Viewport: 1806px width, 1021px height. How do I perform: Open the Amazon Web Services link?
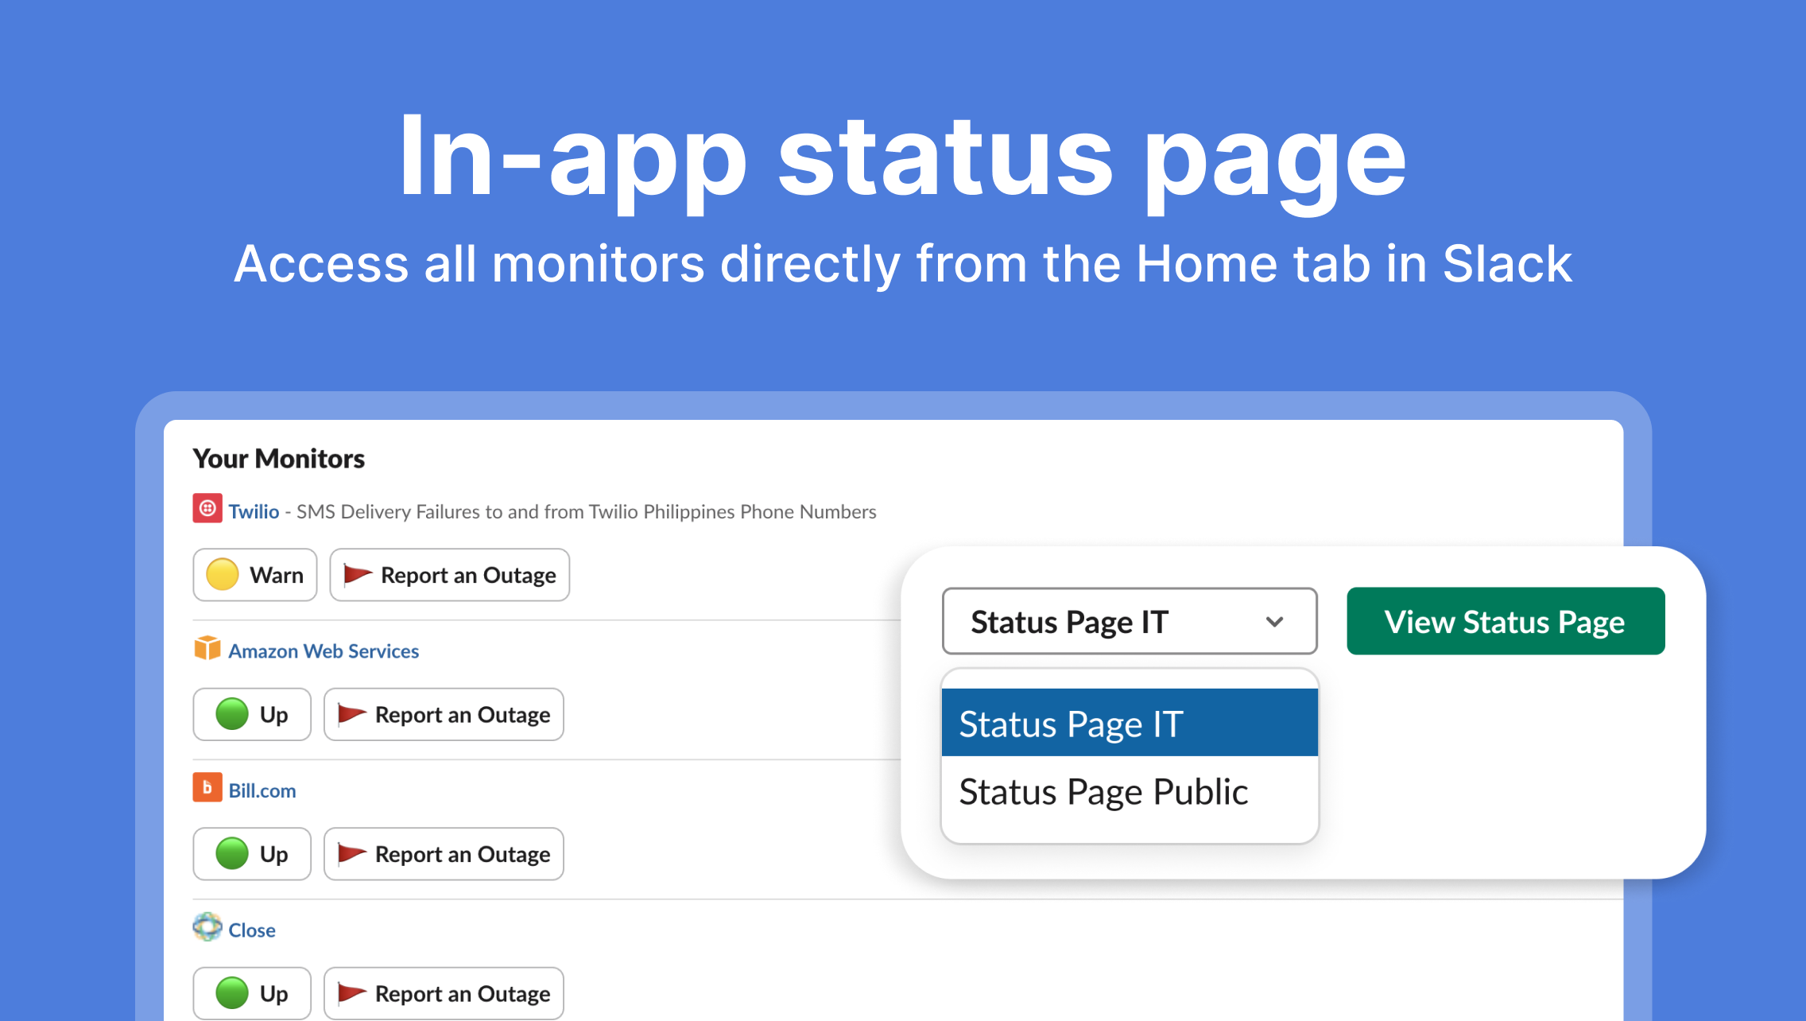point(324,651)
